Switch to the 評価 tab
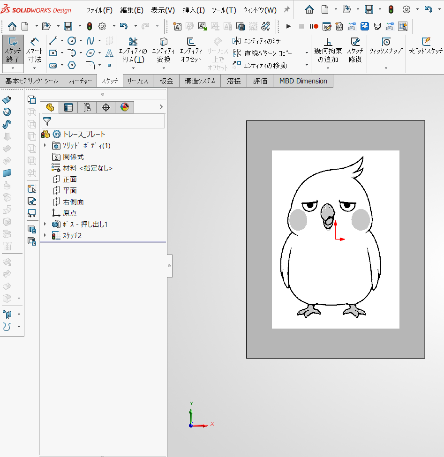The image size is (444, 457). (260, 81)
